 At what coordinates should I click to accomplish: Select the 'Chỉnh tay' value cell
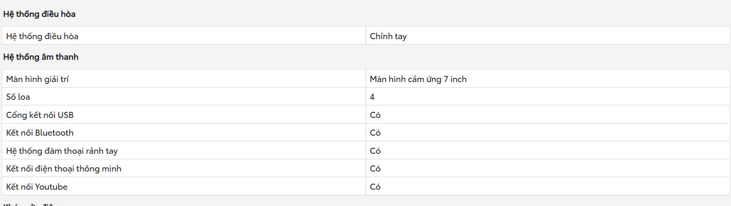pyautogui.click(x=388, y=36)
